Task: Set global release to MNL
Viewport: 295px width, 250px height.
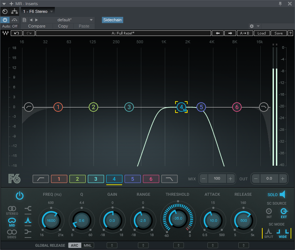Action: [x=88, y=245]
